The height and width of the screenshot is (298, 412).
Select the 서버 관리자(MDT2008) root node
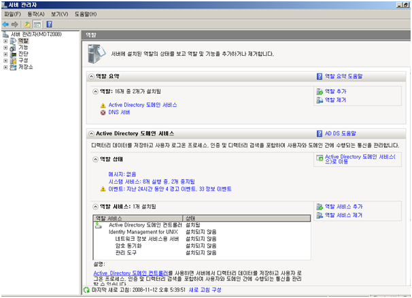[36, 34]
